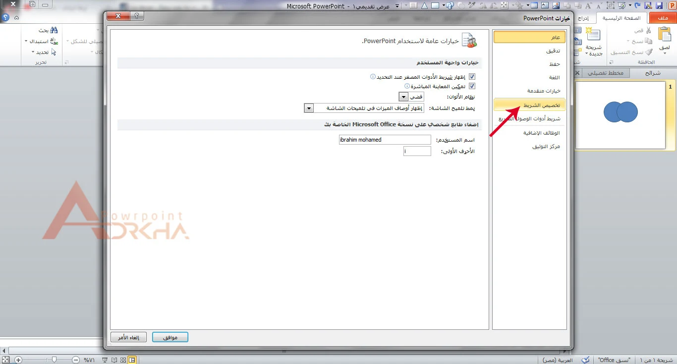Click the Replace ab-ac icon in the ribbon
The width and height of the screenshot is (677, 364).
click(54, 41)
